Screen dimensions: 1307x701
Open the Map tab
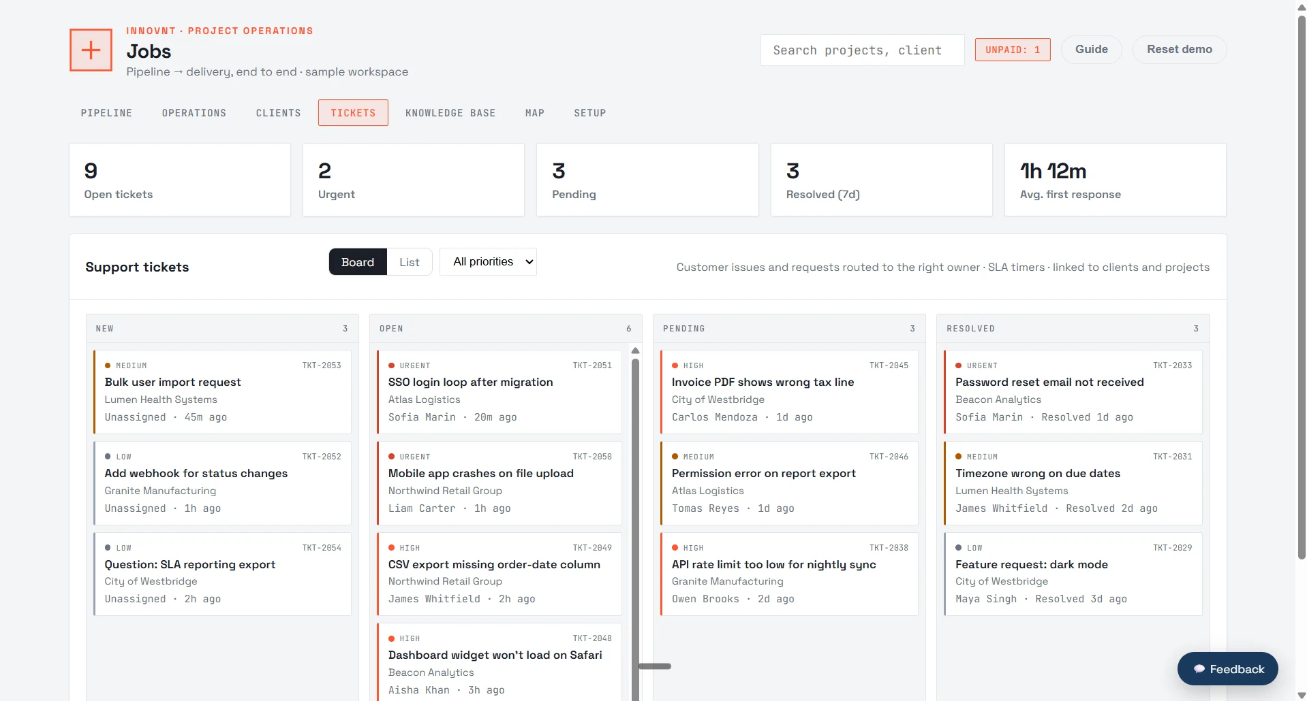535,113
